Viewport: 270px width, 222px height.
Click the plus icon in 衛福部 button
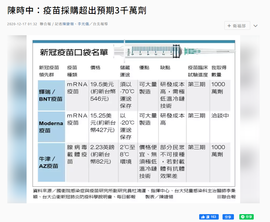[229, 26]
